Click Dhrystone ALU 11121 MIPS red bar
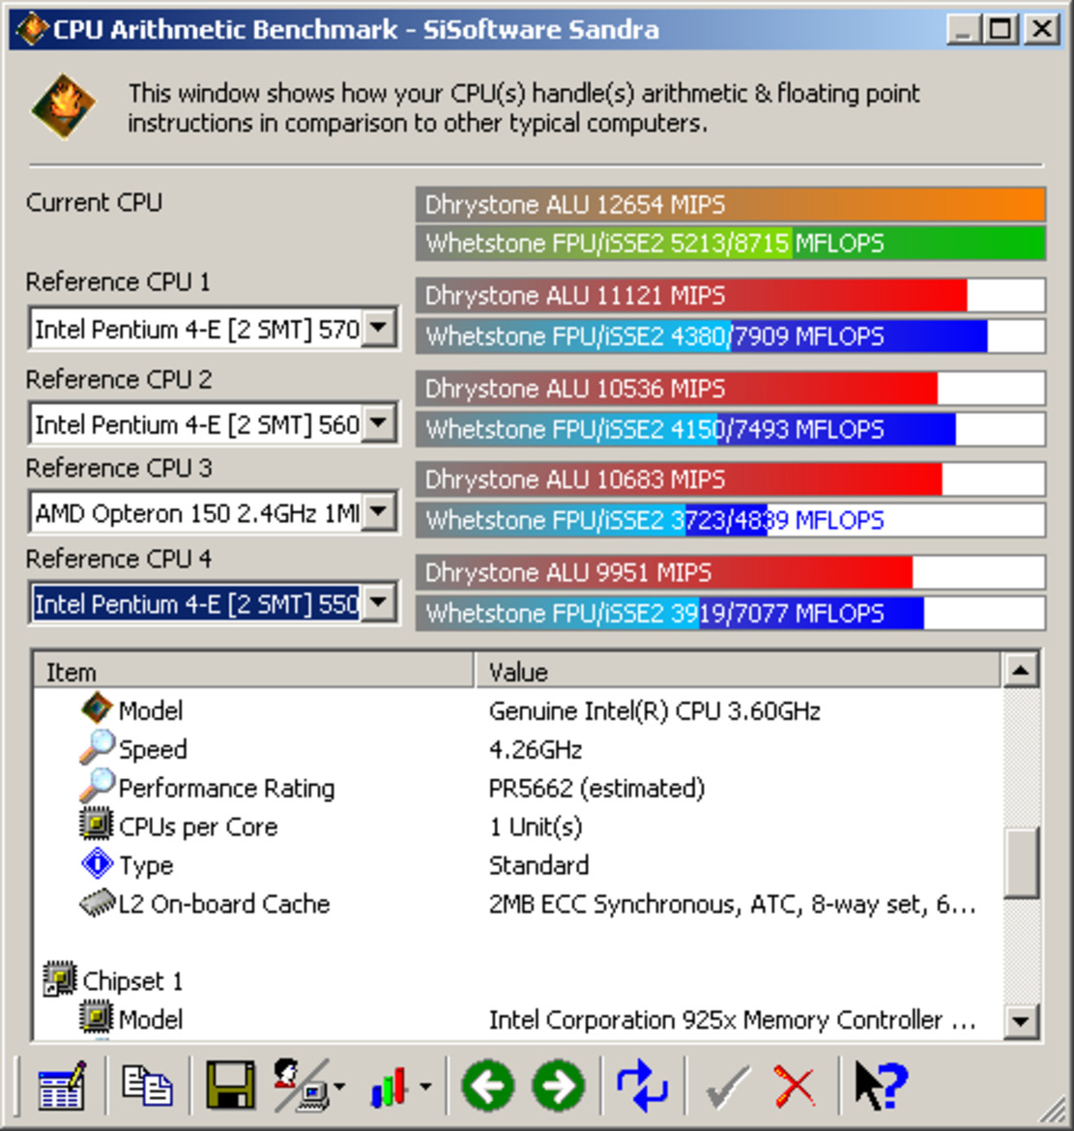 [x=730, y=295]
